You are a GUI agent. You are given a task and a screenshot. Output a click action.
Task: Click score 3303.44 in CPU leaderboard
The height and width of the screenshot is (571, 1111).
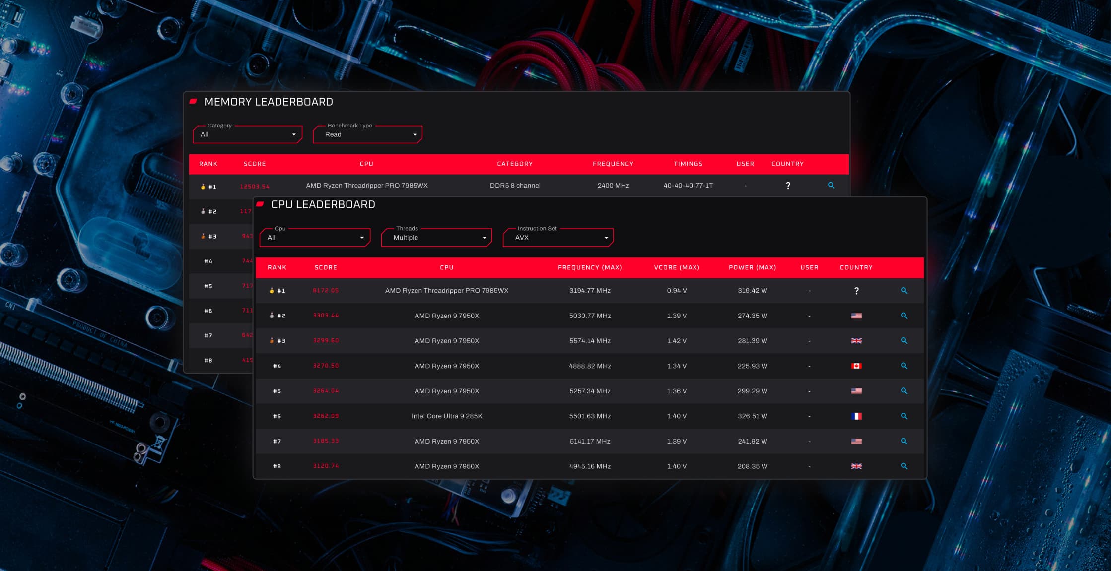point(326,316)
